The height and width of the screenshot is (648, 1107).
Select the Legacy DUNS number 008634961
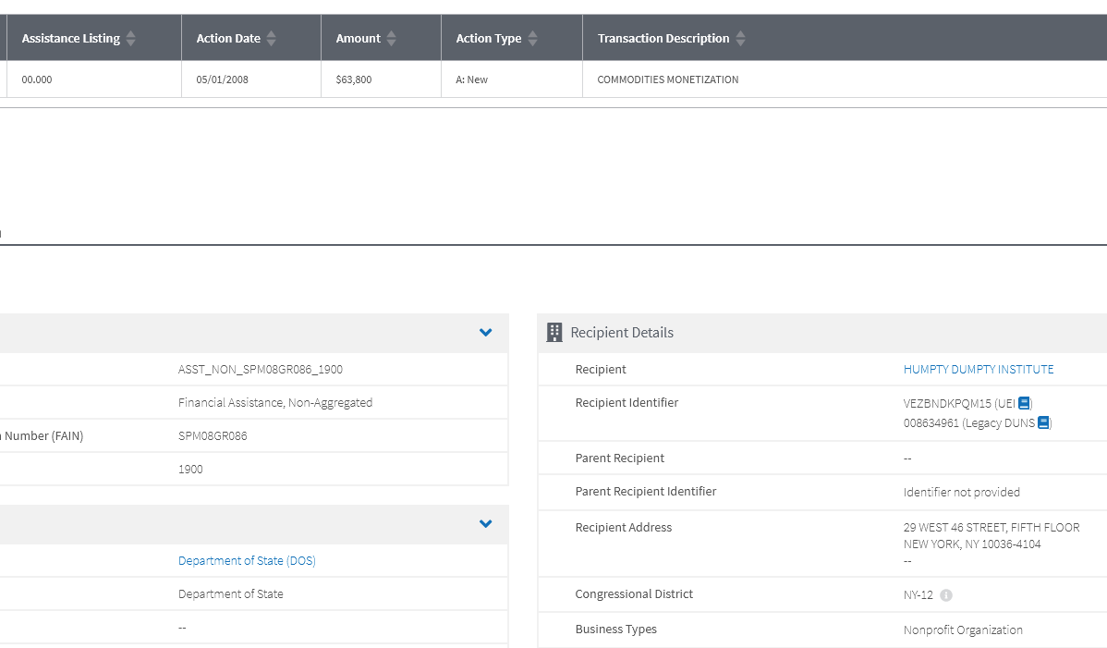click(x=931, y=422)
